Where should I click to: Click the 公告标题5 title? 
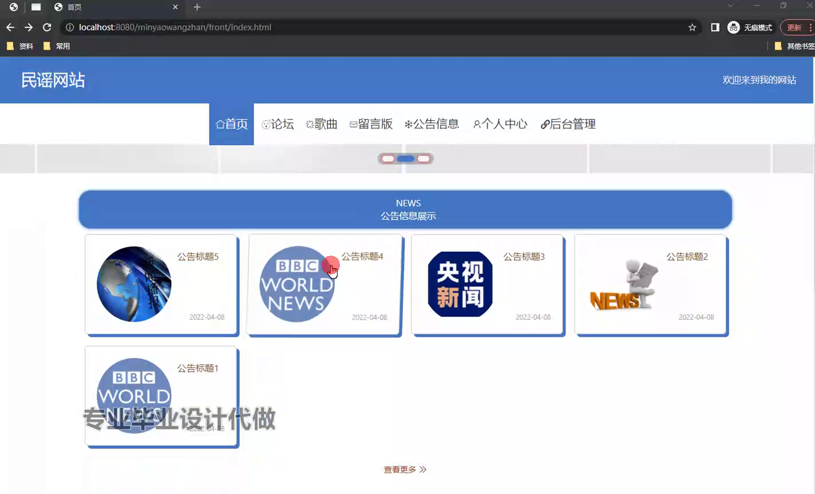(x=198, y=257)
